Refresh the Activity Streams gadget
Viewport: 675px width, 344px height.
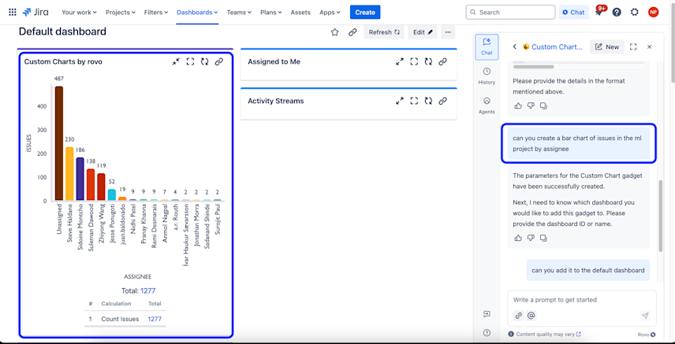point(428,101)
